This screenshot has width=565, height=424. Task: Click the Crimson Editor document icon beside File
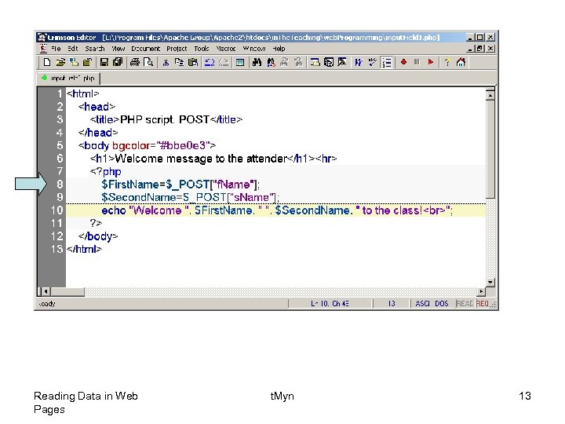click(43, 49)
